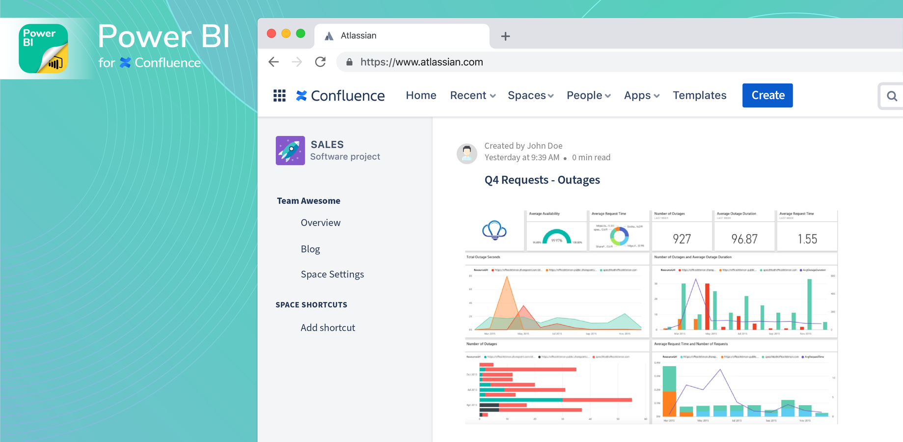Image resolution: width=903 pixels, height=442 pixels.
Task: Click Add shortcut link
Action: pos(328,328)
